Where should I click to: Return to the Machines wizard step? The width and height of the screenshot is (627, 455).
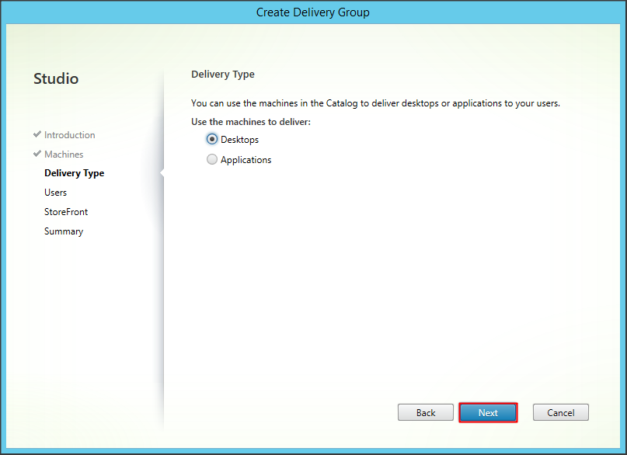[64, 155]
